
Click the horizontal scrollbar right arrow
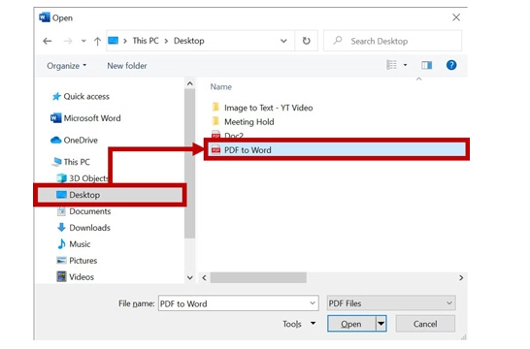461,278
